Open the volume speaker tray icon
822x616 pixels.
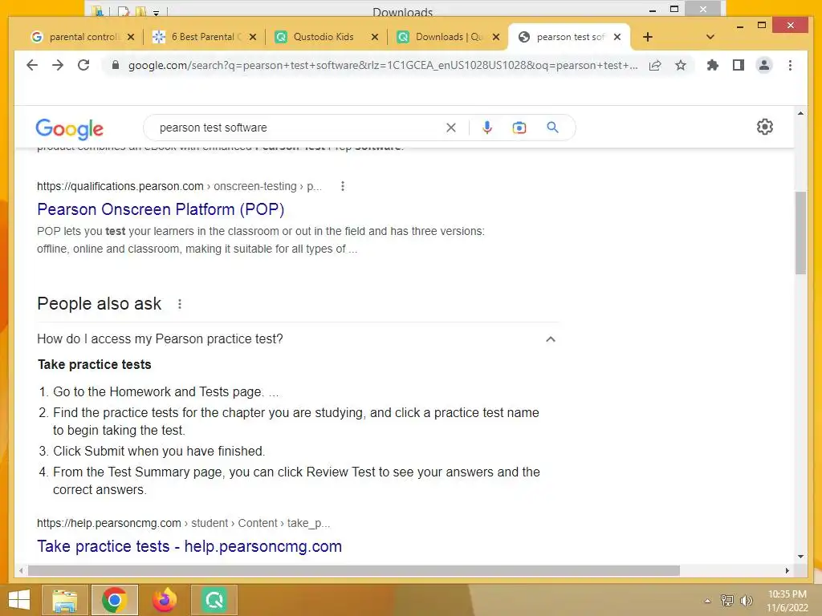pos(747,600)
